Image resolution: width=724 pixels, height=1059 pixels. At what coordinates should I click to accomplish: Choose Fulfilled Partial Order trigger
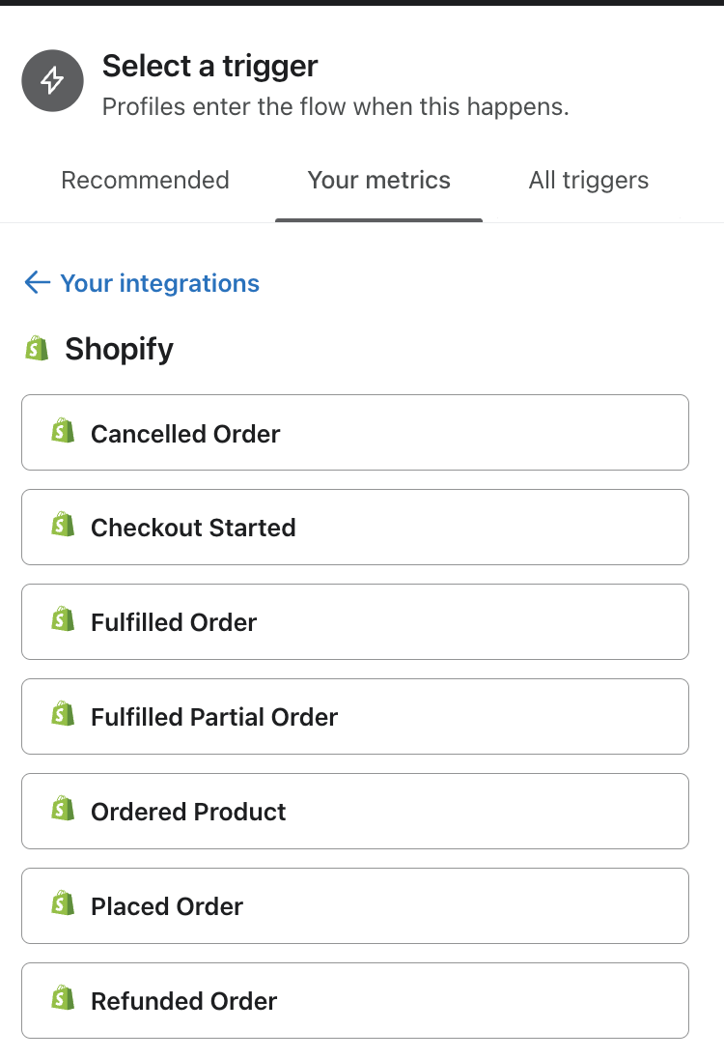(354, 717)
